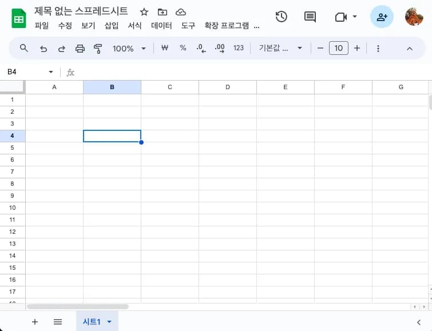The image size is (432, 331).
Task: Open the 파일 menu
Action: (42, 26)
